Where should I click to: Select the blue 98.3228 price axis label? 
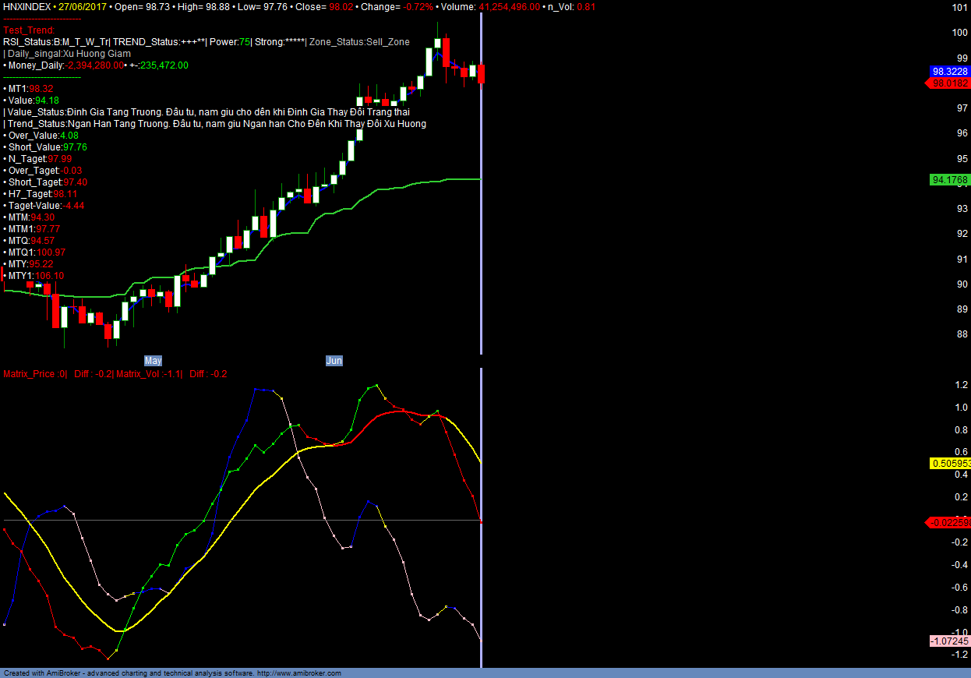(x=949, y=71)
